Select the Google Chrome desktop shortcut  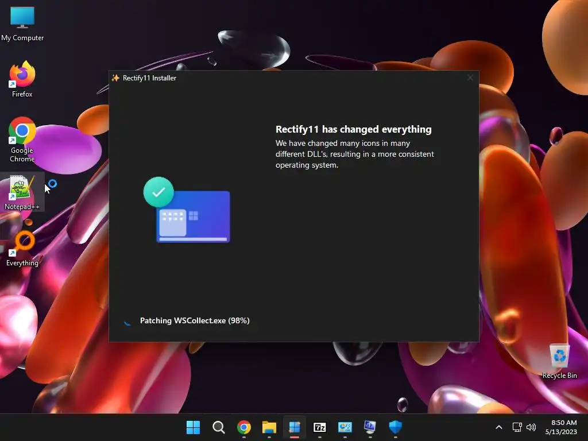pyautogui.click(x=22, y=139)
